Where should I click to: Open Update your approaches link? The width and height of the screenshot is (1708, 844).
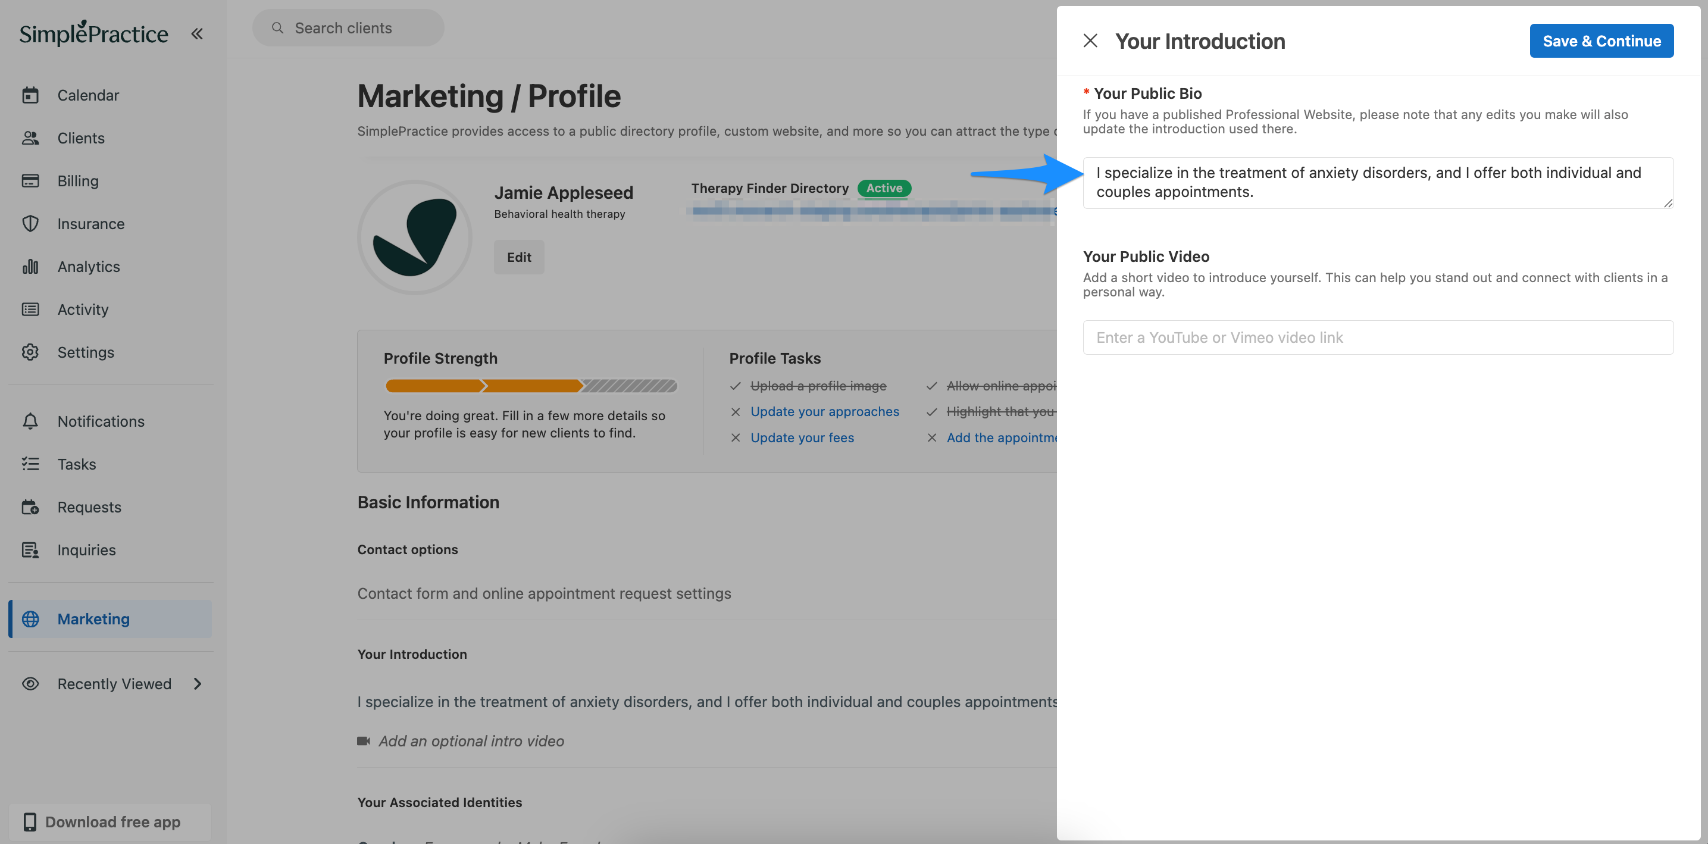[x=825, y=411]
